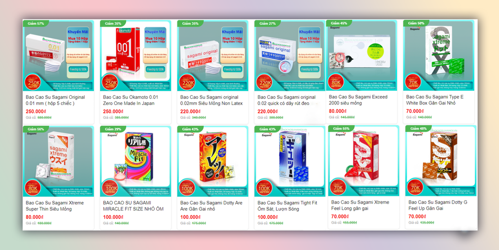Click the Giảm 57% discount badge
Screen dimensions: 499x250
(35, 23)
